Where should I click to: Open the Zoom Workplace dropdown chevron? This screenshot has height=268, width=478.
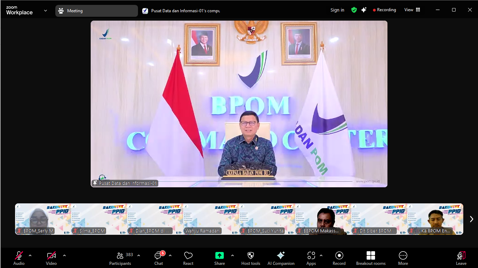tap(46, 10)
